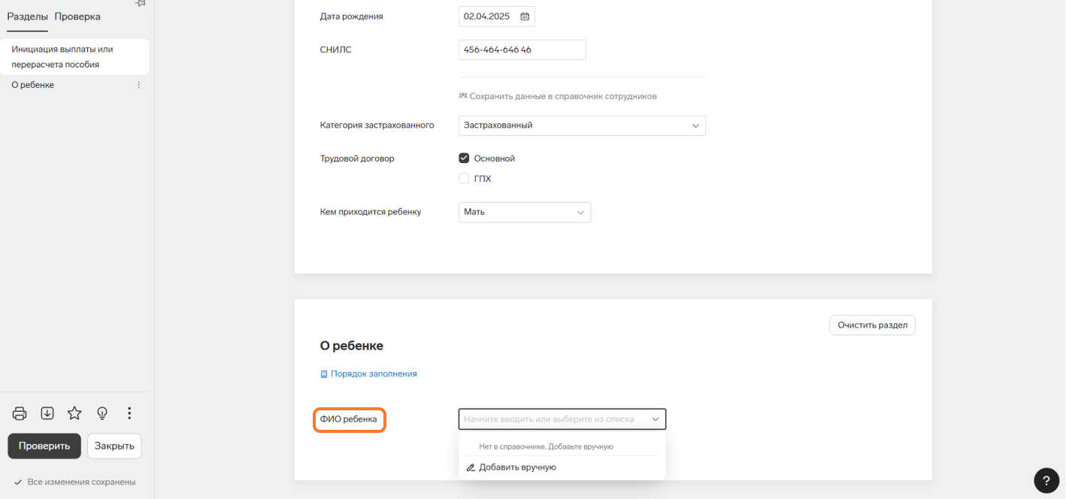Open the help question-mark button
Image resolution: width=1066 pixels, height=499 pixels.
[1046, 480]
